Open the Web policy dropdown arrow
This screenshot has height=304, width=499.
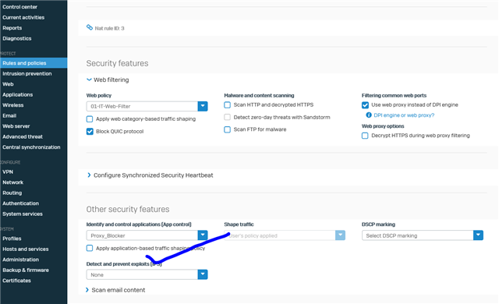(x=203, y=106)
